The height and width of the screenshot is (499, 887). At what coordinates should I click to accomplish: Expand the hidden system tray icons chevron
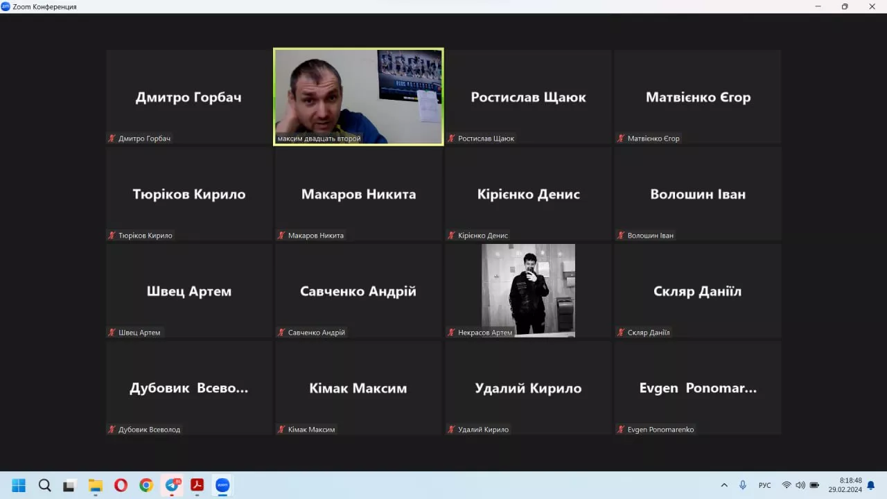coord(724,485)
